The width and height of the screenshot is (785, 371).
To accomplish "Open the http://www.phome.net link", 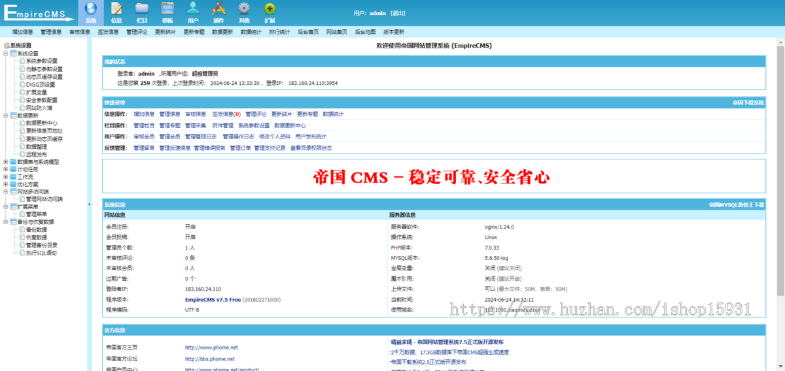I will coord(211,347).
